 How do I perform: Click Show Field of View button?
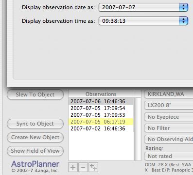tap(35, 151)
